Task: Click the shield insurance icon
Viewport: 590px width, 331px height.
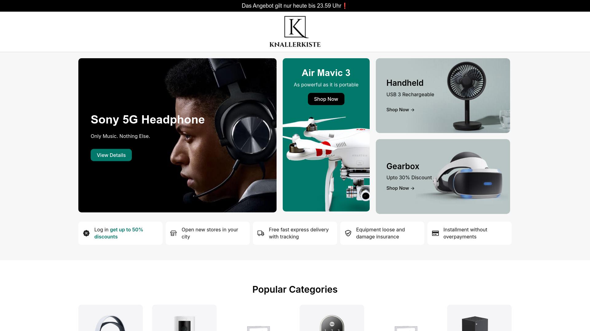Action: (348, 233)
